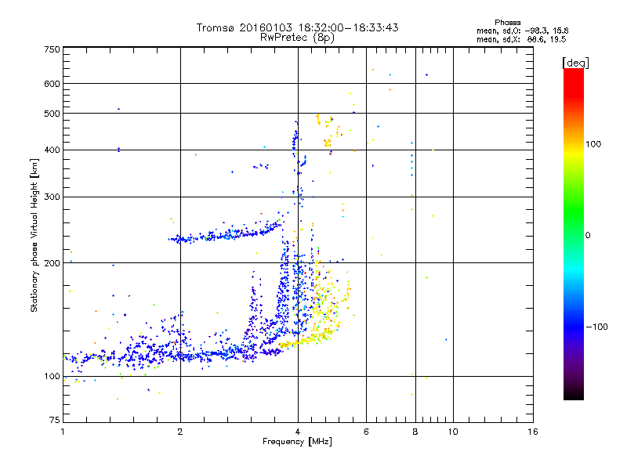The width and height of the screenshot is (627, 470).
Task: Click the plot title 'Tromsø 20160103 18:32:00-18:33:43'
Action: [298, 27]
